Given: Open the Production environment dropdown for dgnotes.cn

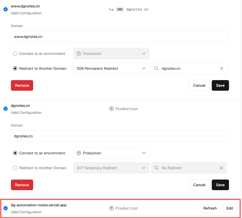Looking at the screenshot, I should point(111,153).
